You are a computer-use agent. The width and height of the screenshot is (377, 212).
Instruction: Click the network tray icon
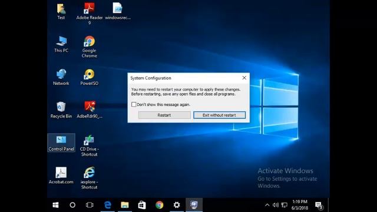(284, 205)
